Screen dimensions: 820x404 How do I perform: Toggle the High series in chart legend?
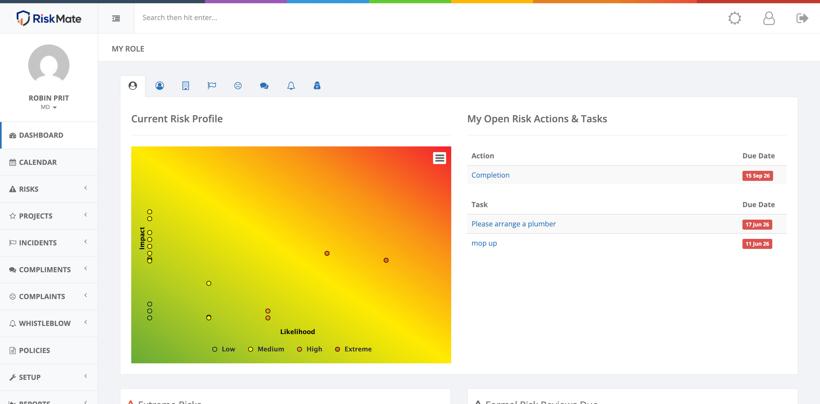coord(309,349)
